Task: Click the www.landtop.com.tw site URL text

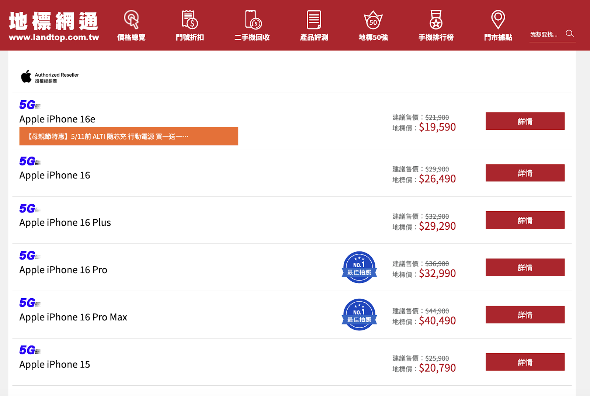Action: 54,37
